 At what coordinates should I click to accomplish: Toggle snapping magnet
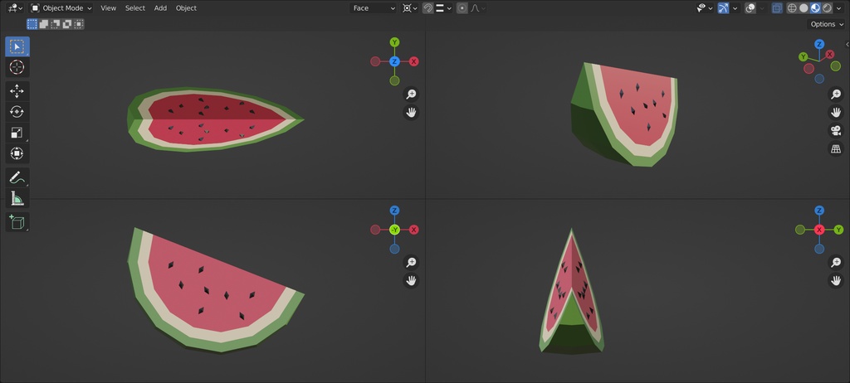(x=427, y=8)
